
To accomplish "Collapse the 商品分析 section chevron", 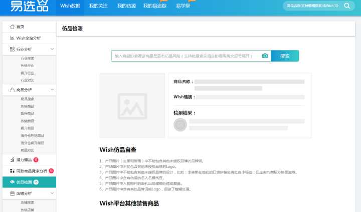I will pyautogui.click(x=52, y=90).
